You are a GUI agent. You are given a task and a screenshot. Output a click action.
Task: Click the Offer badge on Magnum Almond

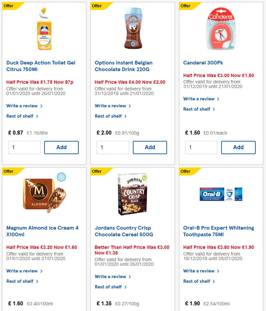click(9, 171)
